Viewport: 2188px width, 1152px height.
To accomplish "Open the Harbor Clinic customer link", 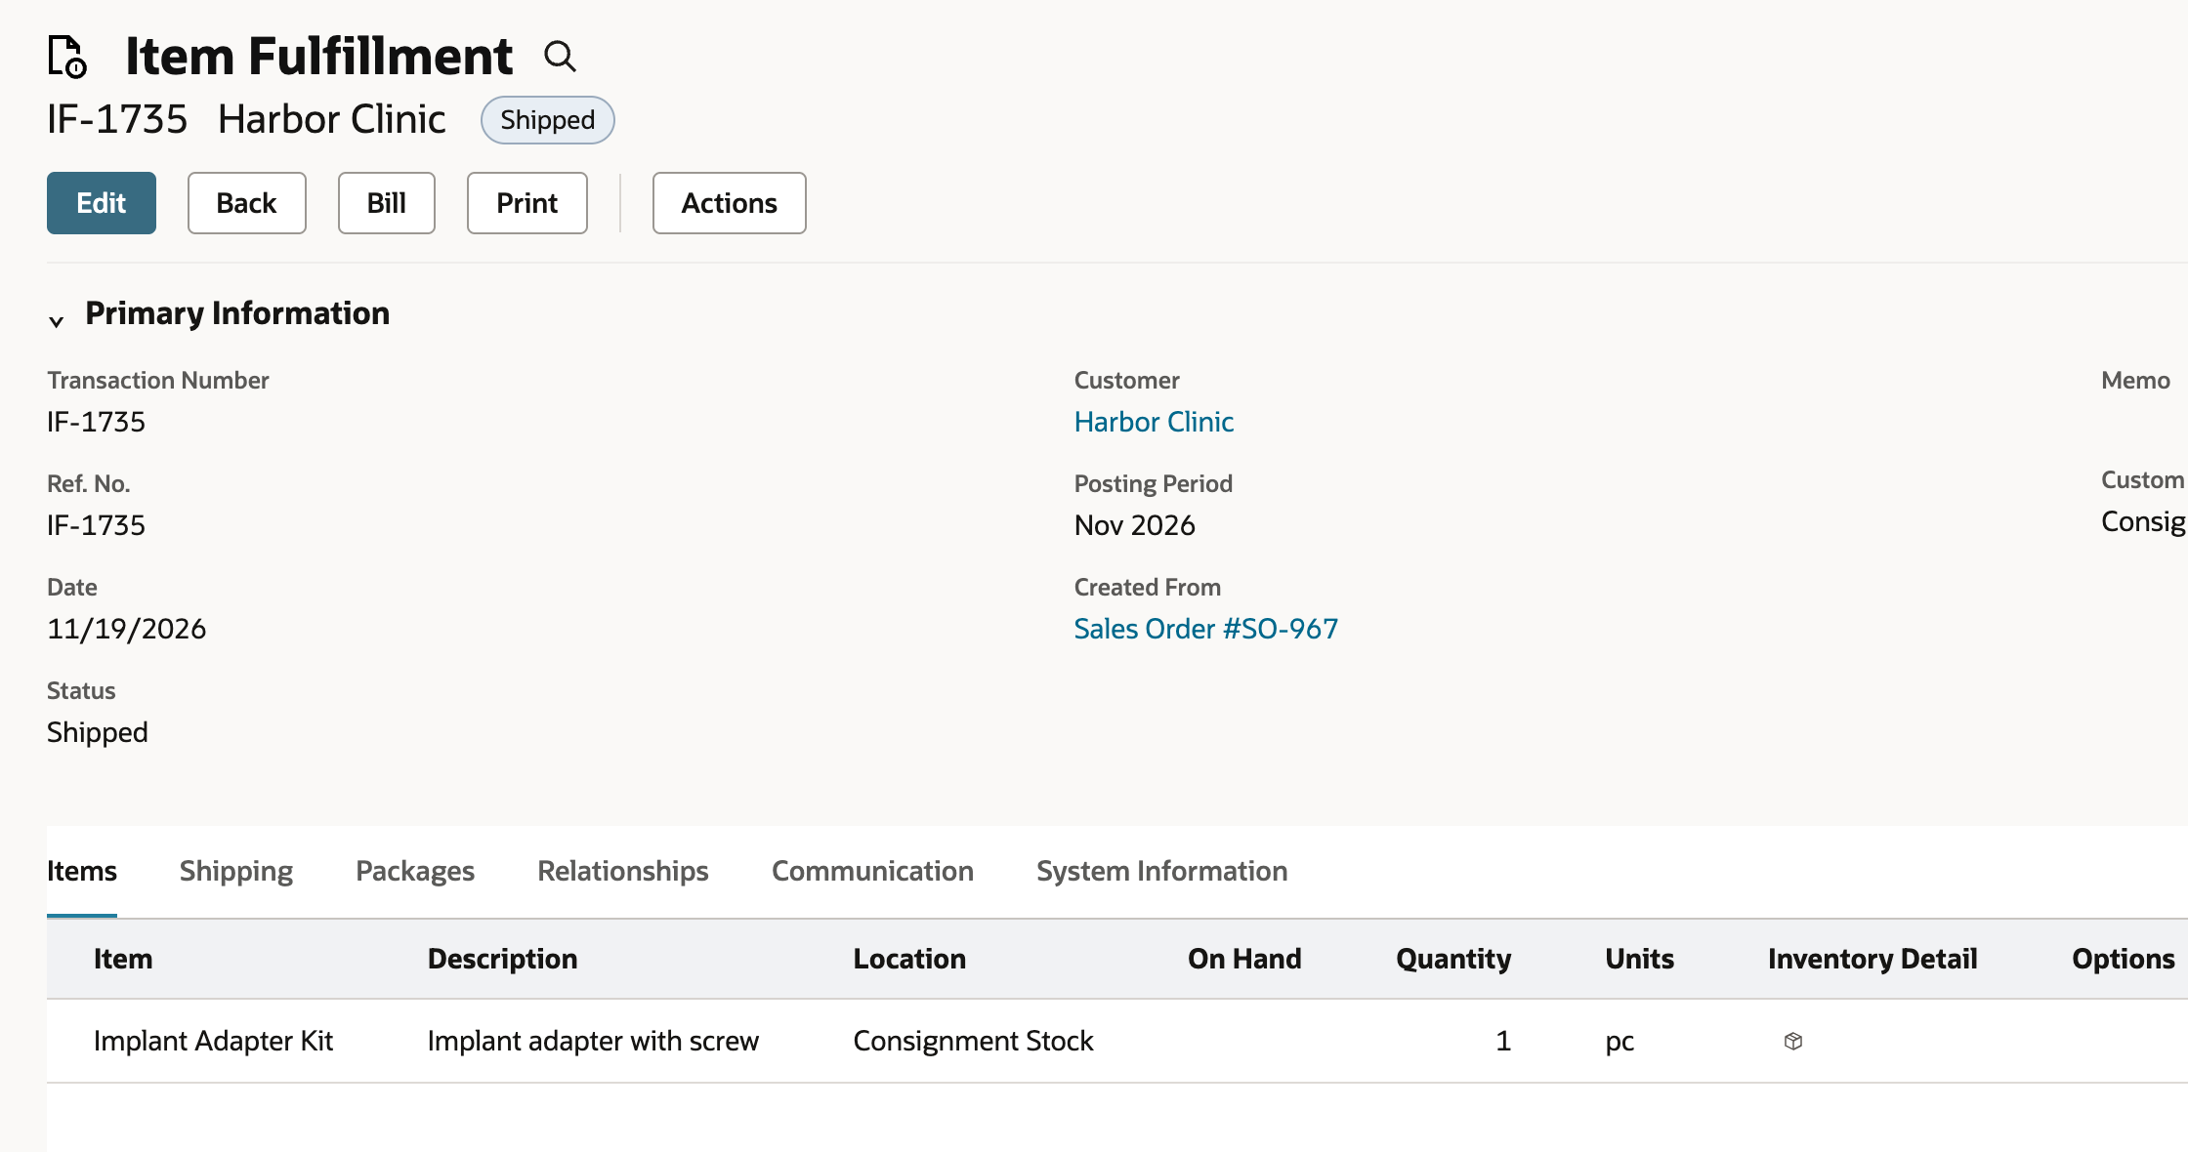I will click(1154, 422).
